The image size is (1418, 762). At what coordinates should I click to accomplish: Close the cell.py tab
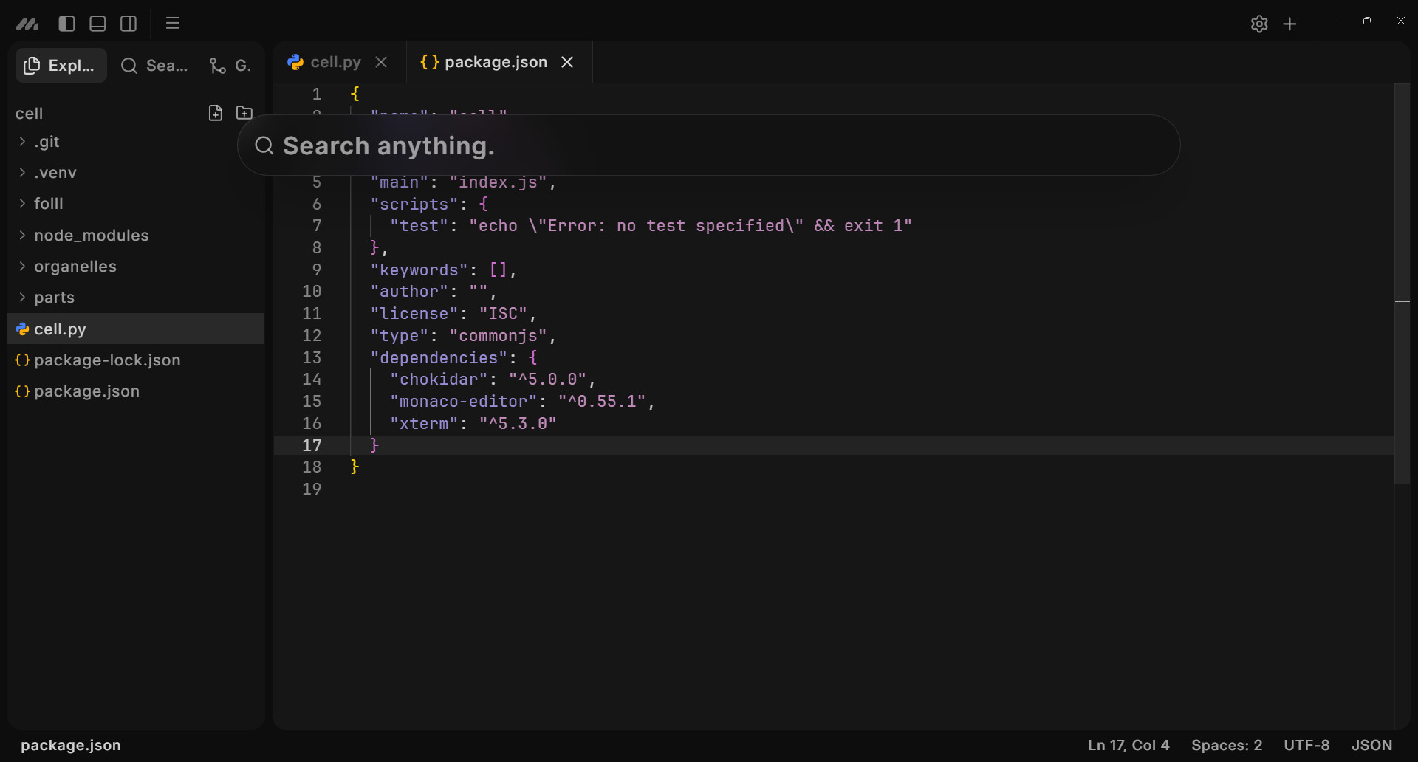tap(381, 63)
